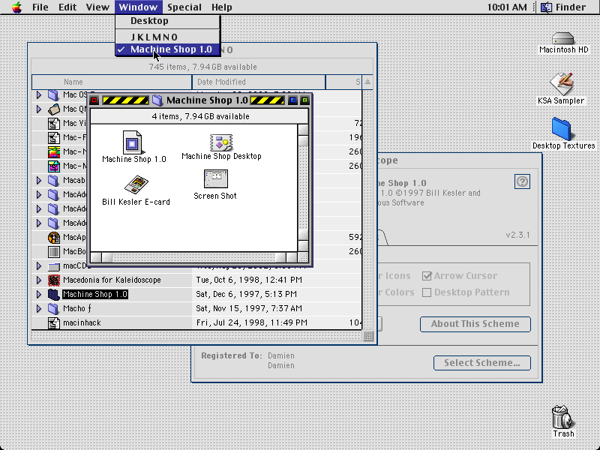Open the Apple menu
600x450 pixels.
(x=16, y=7)
